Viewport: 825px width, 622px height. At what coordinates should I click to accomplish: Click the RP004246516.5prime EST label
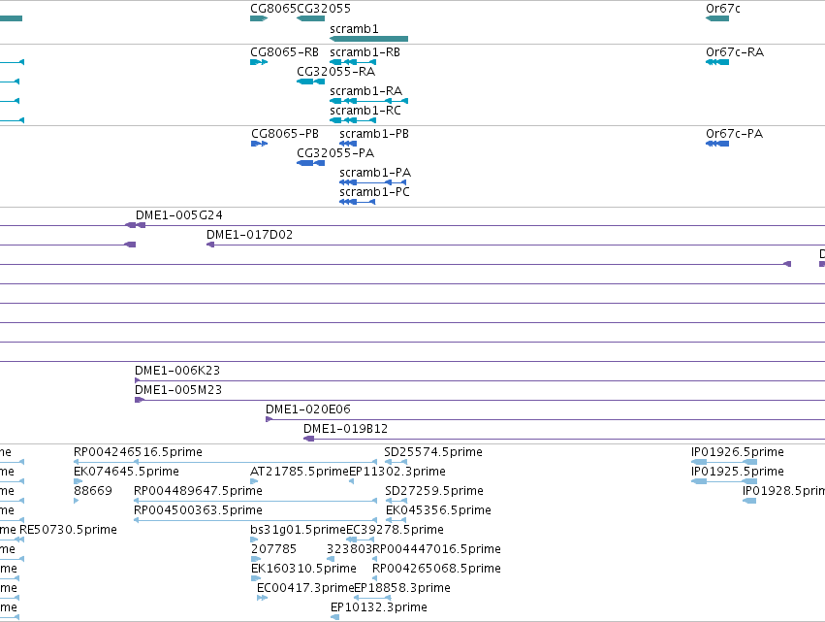[x=138, y=452]
